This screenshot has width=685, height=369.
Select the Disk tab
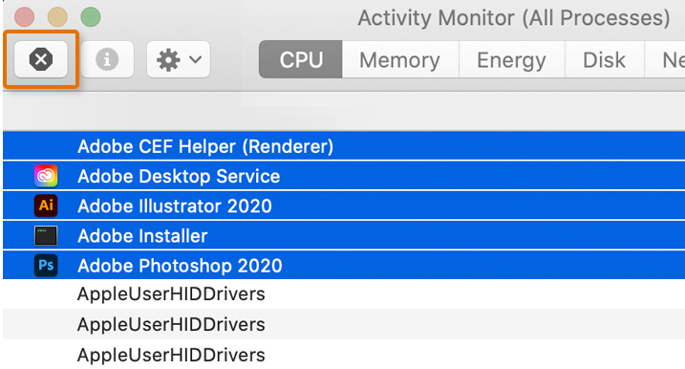tap(604, 59)
